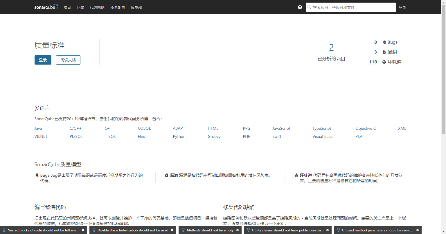Click lock icon beside 漏洞 description
The width and height of the screenshot is (446, 234).
coord(167,175)
